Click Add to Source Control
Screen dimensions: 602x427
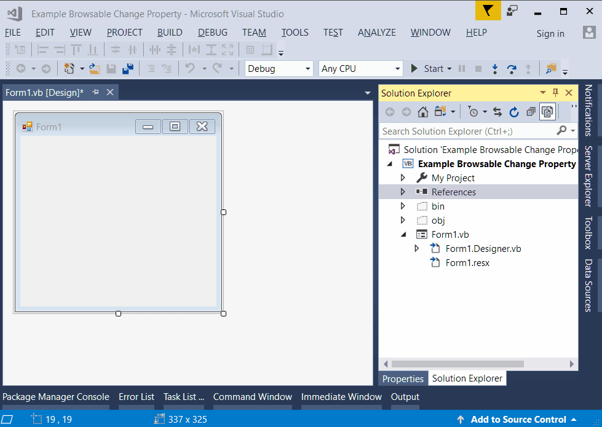518,420
